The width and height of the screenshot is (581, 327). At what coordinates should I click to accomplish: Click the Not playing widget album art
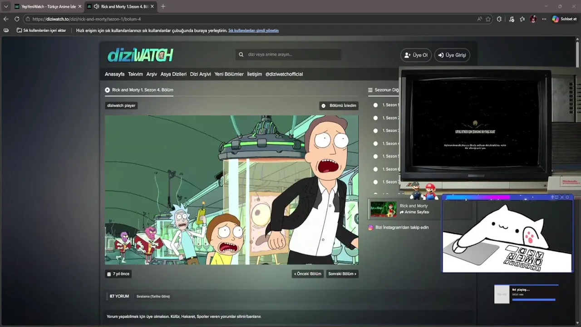502,294
